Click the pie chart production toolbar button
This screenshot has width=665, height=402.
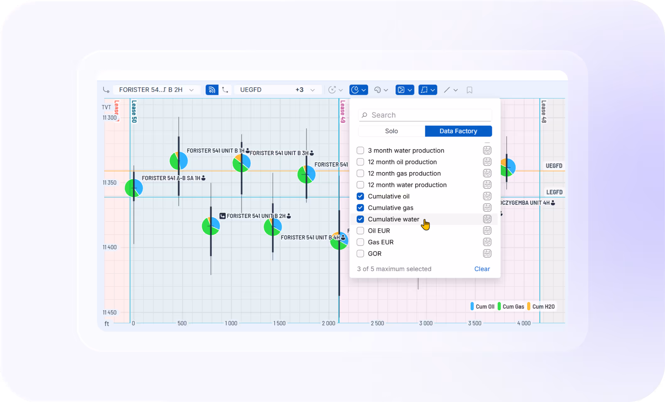[x=355, y=90]
